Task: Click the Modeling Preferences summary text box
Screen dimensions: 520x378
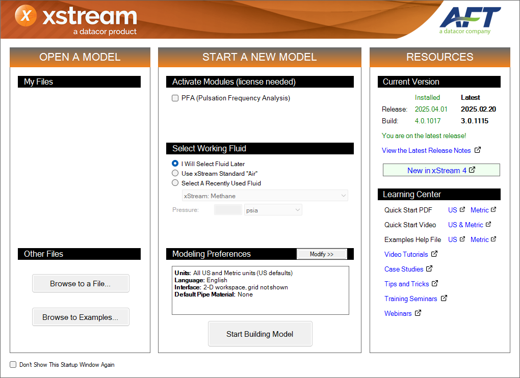Action: 261,290
